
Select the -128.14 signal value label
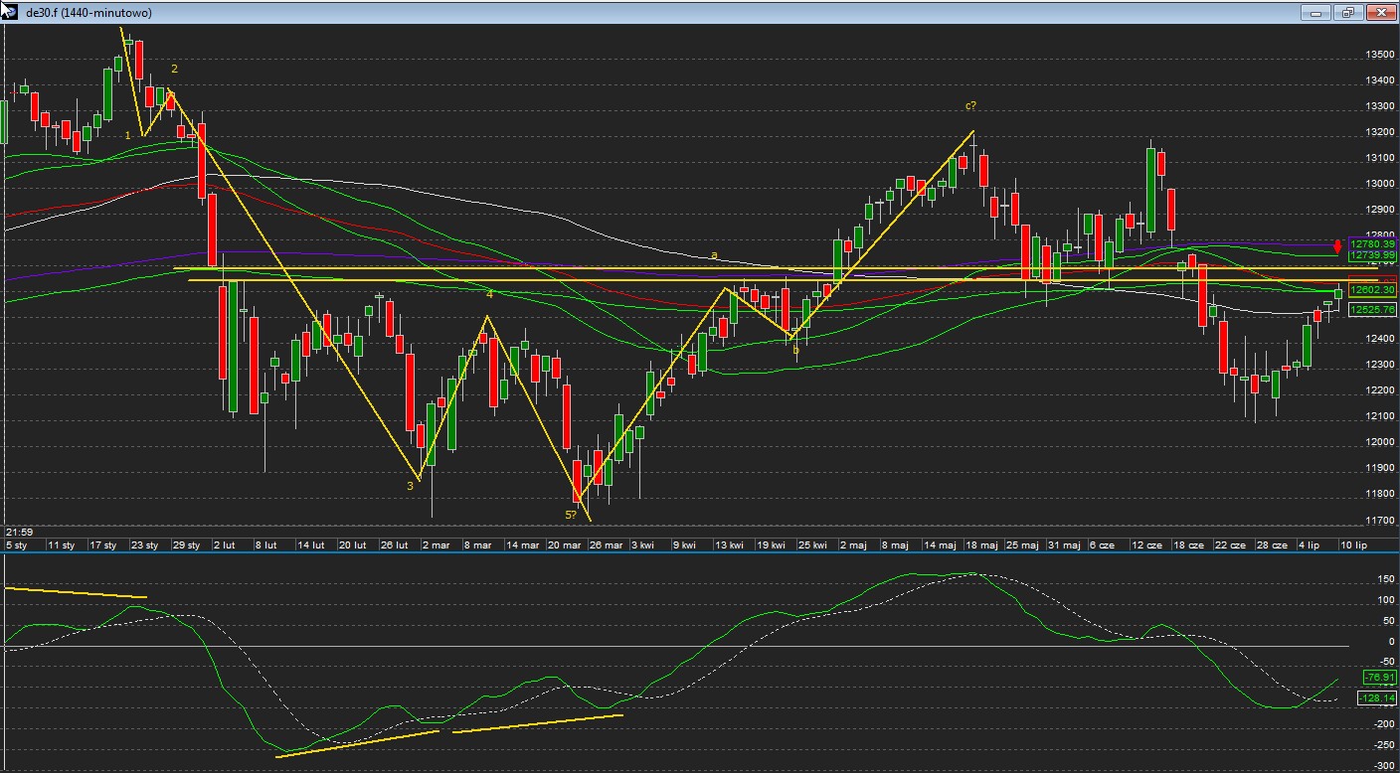point(1376,698)
